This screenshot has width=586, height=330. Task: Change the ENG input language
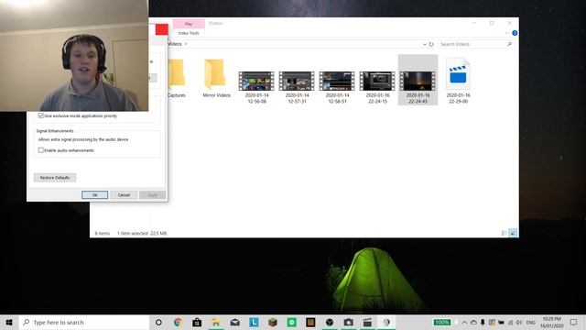pos(531,322)
